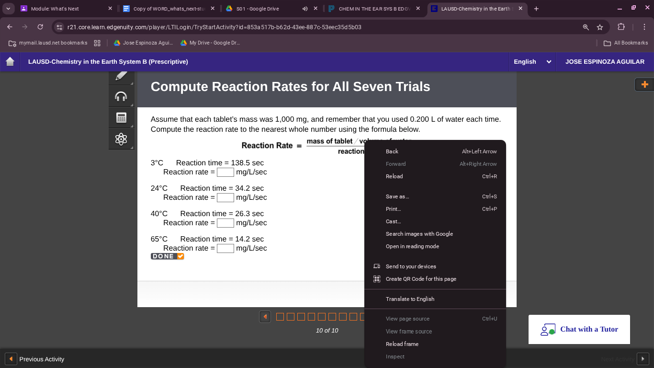Select the pencil highlighter tool
The image size is (654, 368).
tap(121, 75)
